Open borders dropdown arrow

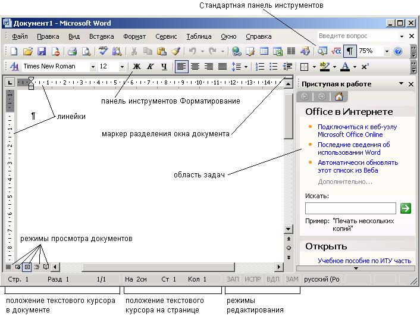pyautogui.click(x=314, y=67)
